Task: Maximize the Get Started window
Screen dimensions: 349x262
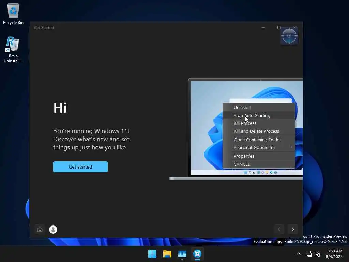Action: pyautogui.click(x=279, y=28)
